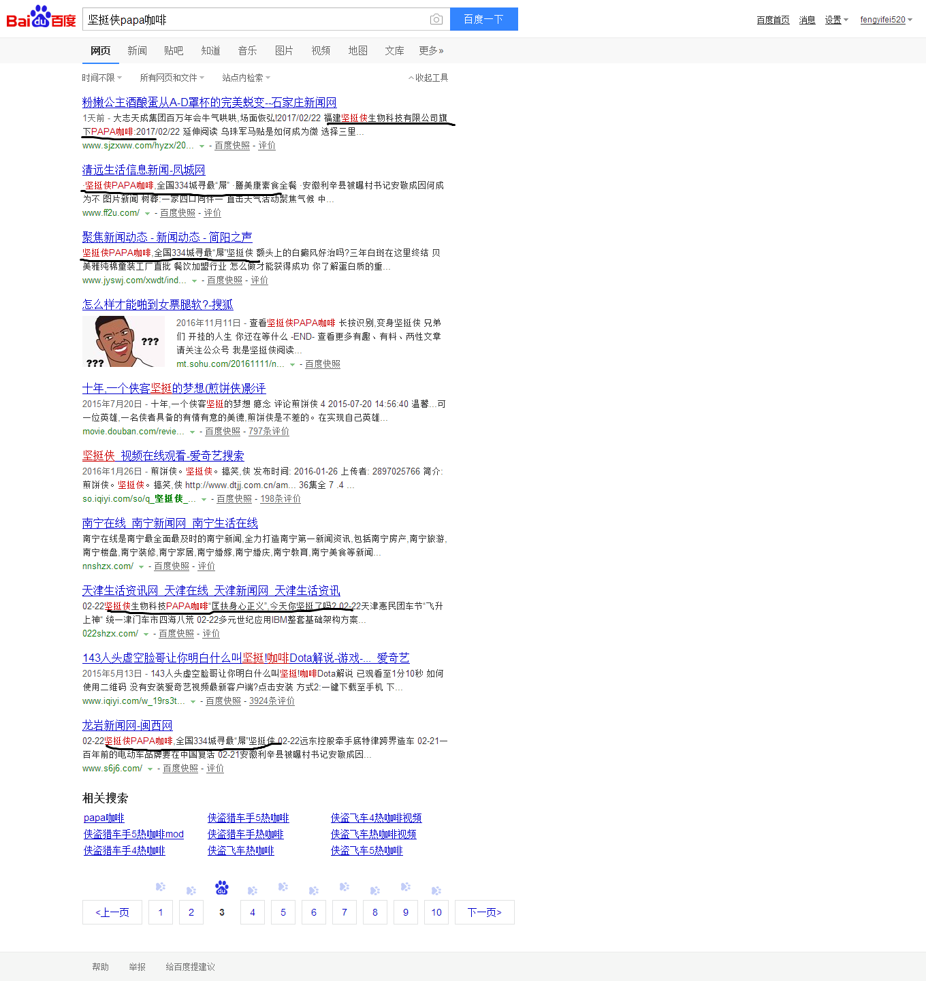Expand 时间不限 time filter
This screenshot has height=981, width=926.
102,78
